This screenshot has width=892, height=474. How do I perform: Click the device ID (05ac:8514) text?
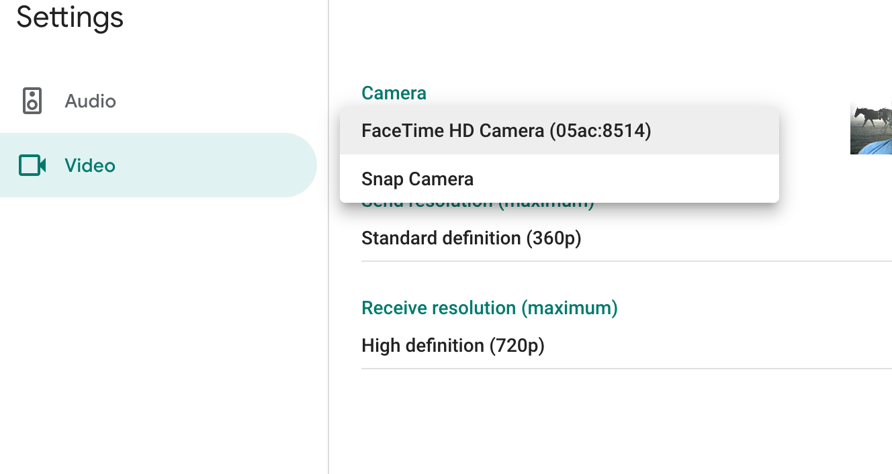(600, 130)
